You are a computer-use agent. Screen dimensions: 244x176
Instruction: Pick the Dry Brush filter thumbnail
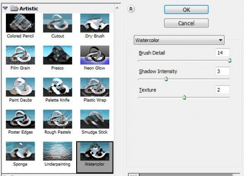pos(95,23)
